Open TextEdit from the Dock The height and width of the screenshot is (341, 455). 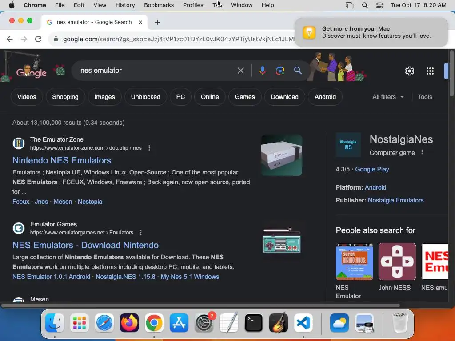(x=229, y=323)
